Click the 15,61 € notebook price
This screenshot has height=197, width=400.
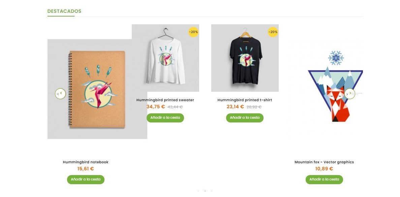point(86,169)
